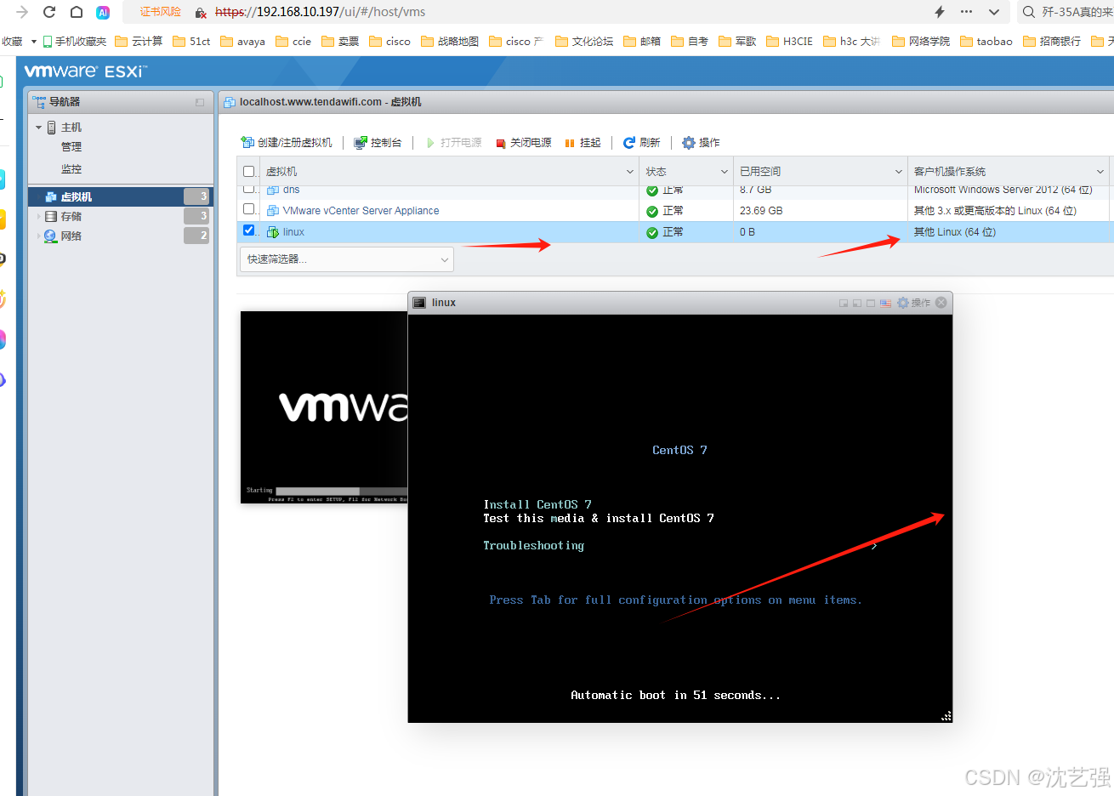
Task: Click the insecure certificate lock icon
Action: click(x=201, y=12)
